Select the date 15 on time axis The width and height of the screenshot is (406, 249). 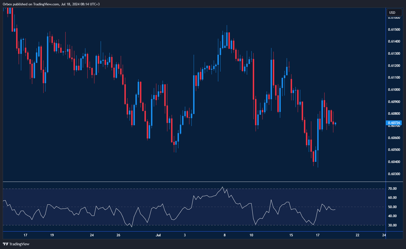(291, 235)
